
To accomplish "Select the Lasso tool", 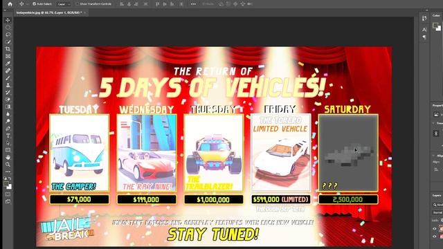I will [8, 35].
